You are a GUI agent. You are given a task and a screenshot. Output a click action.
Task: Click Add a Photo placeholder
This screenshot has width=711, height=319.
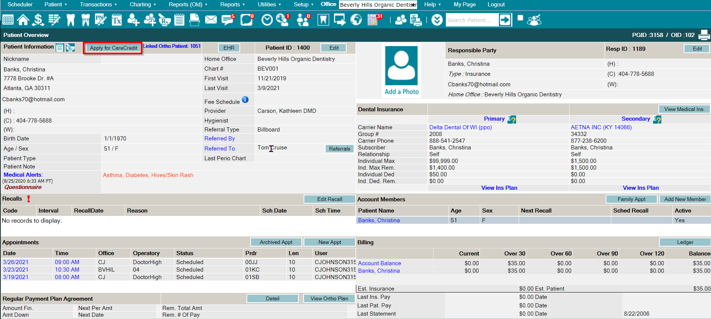click(402, 70)
